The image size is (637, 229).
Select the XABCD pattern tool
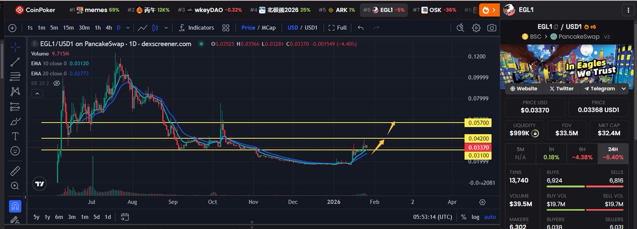tap(15, 92)
